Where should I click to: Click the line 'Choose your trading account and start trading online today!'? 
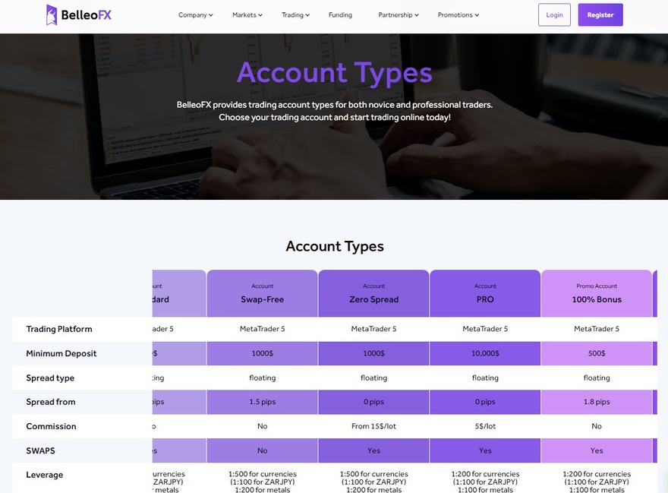(335, 117)
